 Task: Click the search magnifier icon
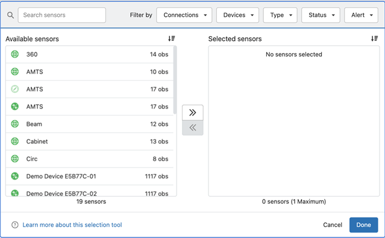10,15
